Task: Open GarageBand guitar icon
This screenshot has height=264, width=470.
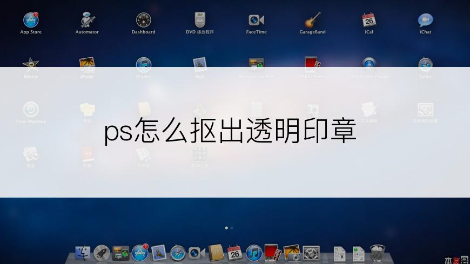Action: 313,20
